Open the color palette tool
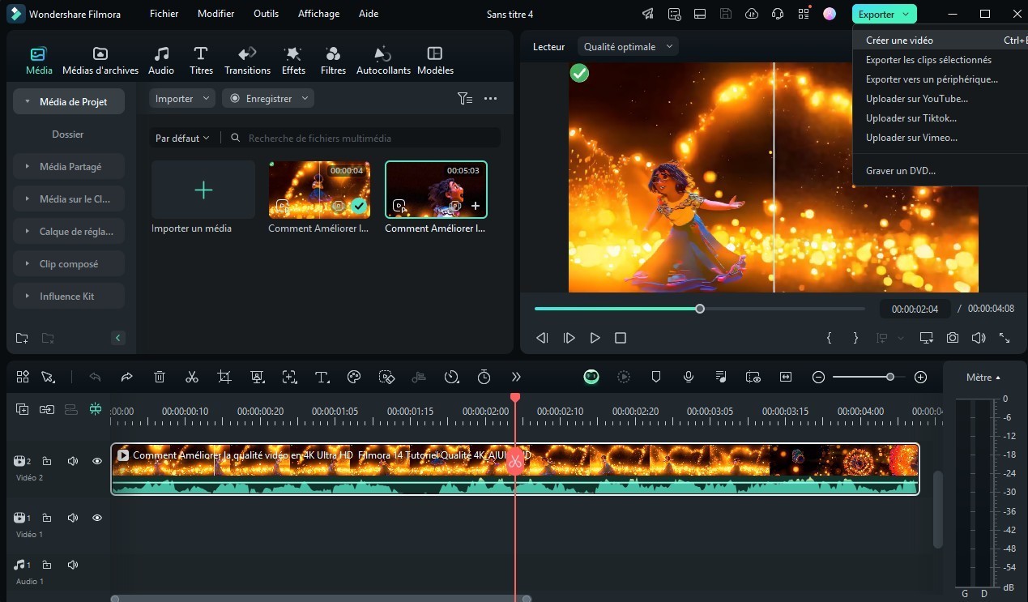This screenshot has width=1028, height=602. (x=354, y=377)
